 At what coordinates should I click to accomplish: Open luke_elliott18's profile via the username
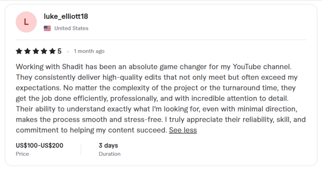click(66, 17)
